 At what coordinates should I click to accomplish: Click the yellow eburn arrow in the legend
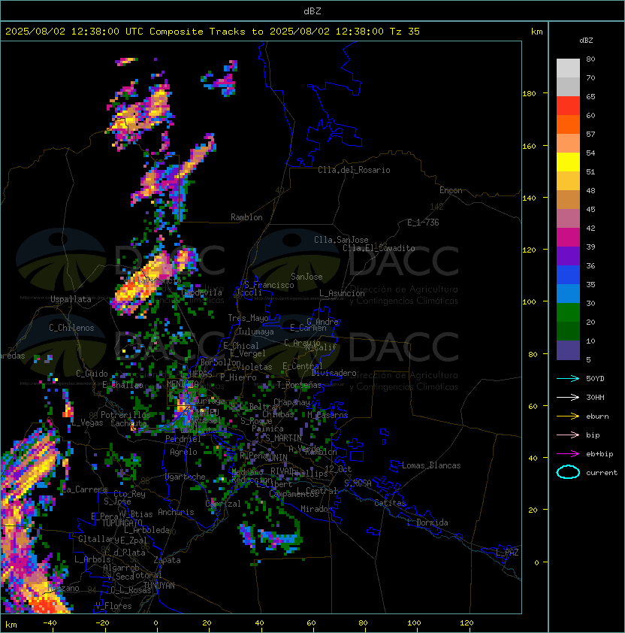click(568, 416)
